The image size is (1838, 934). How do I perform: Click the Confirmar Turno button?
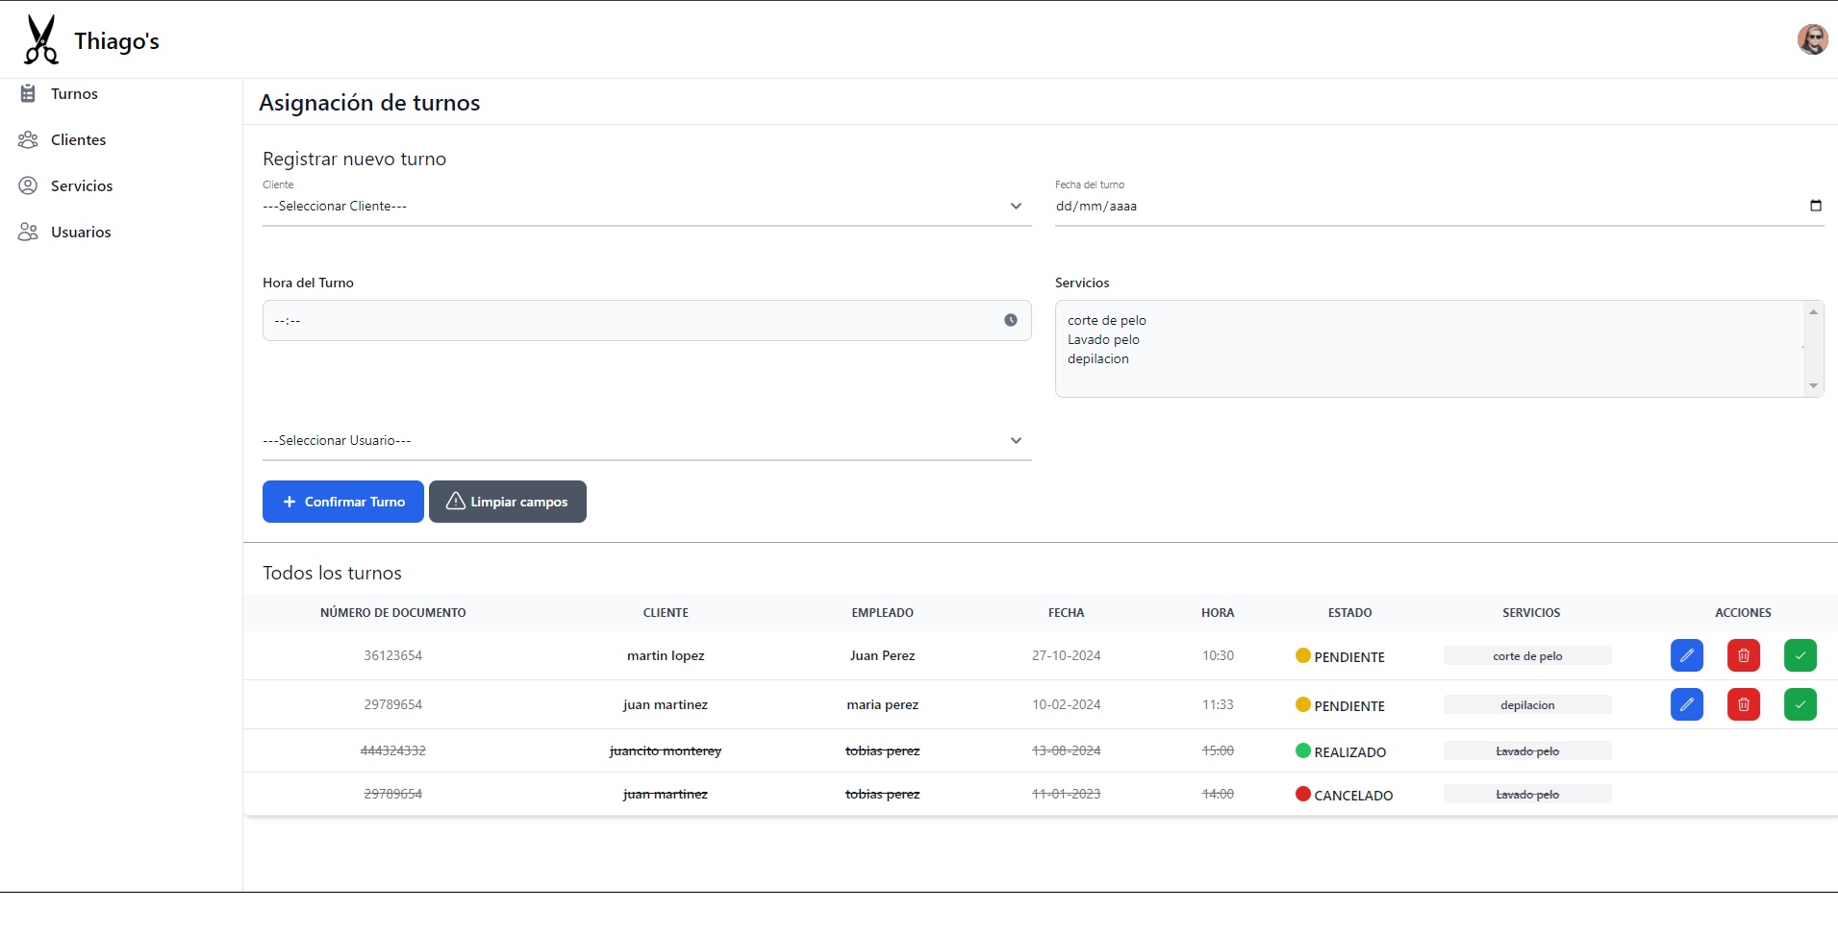[343, 502]
